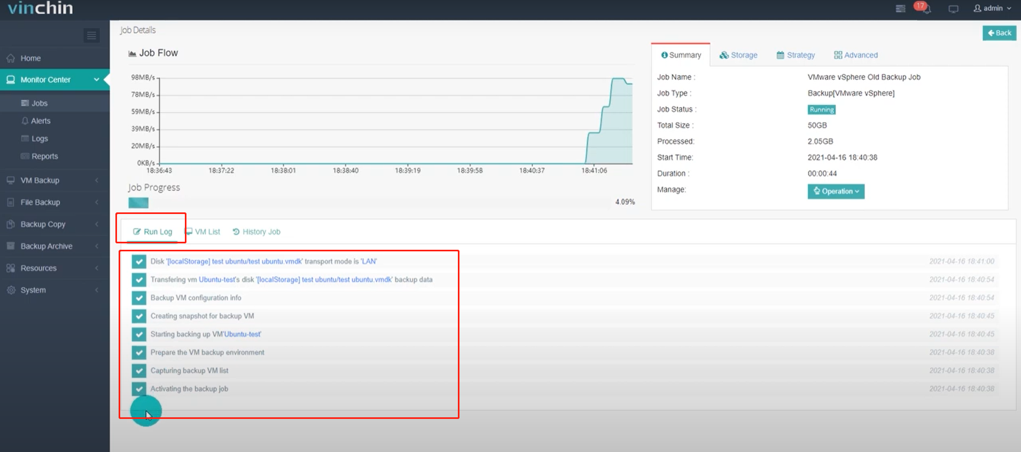The width and height of the screenshot is (1021, 452).
Task: Switch to the Strategy tab
Action: coord(796,55)
